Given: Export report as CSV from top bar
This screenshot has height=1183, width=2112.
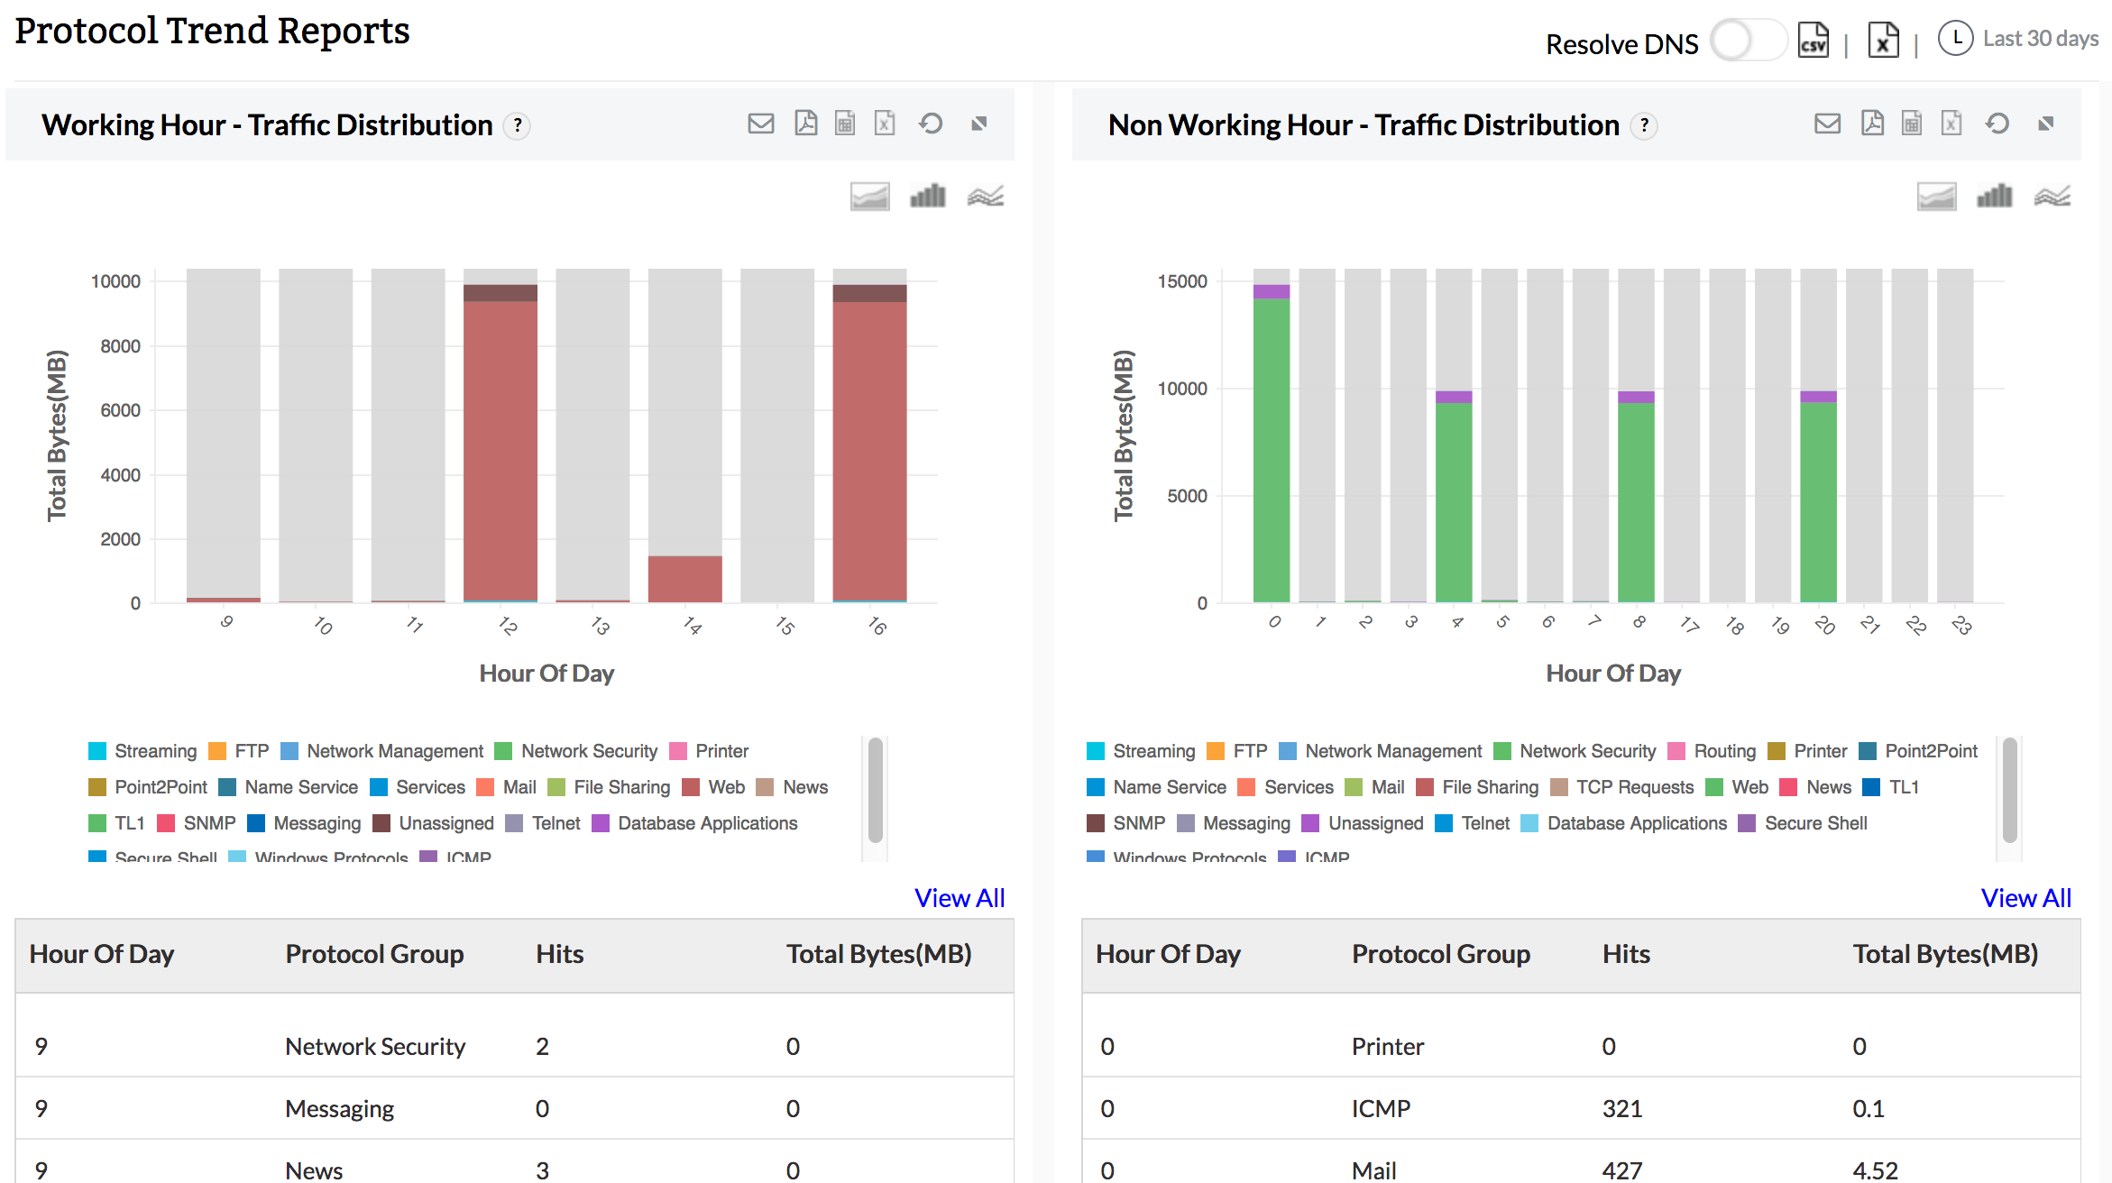Looking at the screenshot, I should coord(1813,41).
